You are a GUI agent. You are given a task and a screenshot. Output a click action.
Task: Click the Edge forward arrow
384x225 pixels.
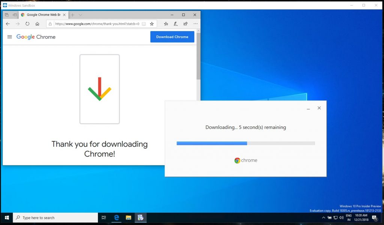pos(18,24)
